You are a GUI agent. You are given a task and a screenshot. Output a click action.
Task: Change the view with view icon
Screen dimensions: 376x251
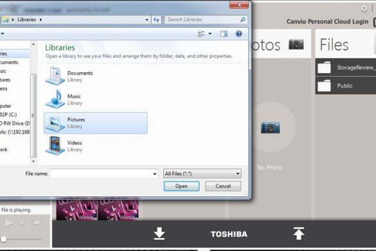(201, 33)
